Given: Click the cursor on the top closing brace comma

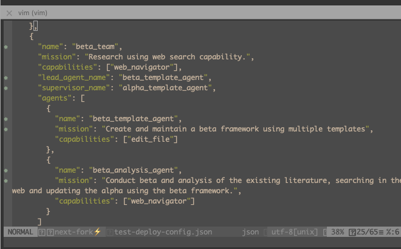Looking at the screenshot, I should tap(36, 26).
